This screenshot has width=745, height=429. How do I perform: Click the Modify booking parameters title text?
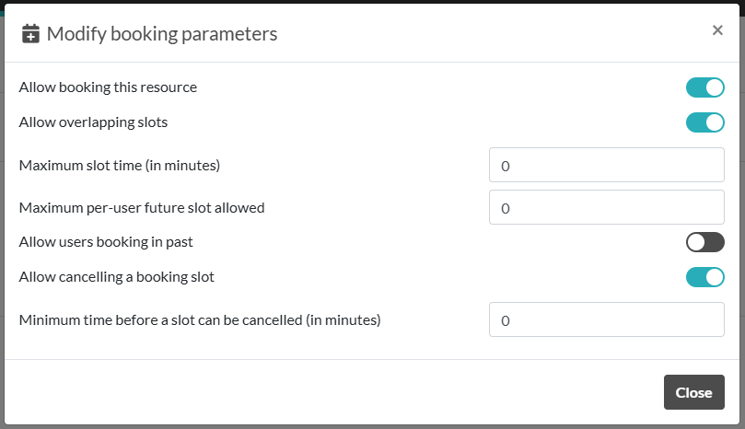point(162,35)
